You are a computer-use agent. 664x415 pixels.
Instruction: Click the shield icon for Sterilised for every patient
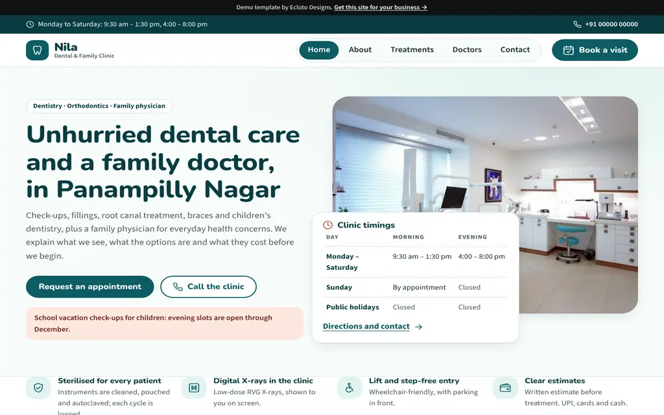tap(38, 388)
